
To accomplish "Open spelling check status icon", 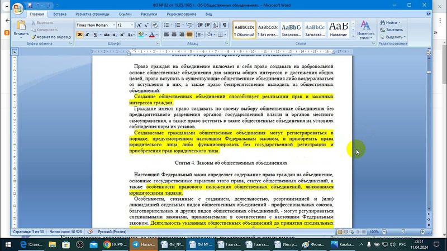I will pos(91,231).
